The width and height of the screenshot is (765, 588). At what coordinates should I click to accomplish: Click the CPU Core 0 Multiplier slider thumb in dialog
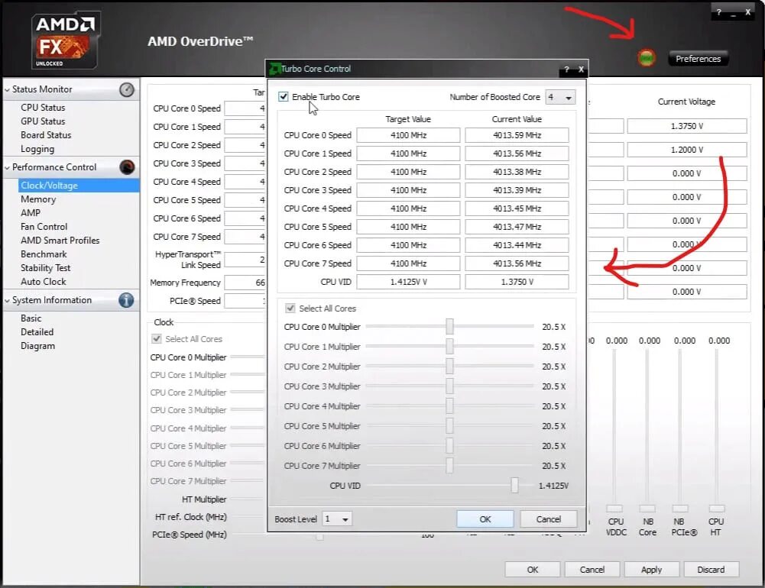pyautogui.click(x=449, y=326)
